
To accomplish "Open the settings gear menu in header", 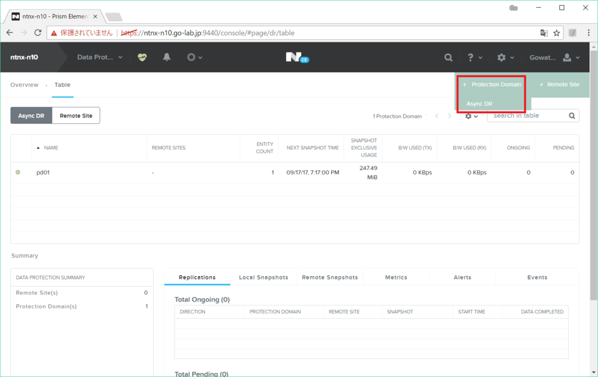I will pos(505,58).
